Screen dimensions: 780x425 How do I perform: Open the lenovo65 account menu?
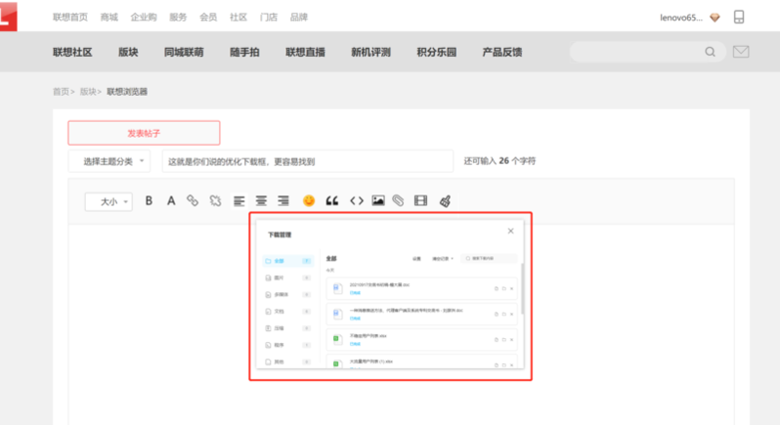pyautogui.click(x=681, y=18)
